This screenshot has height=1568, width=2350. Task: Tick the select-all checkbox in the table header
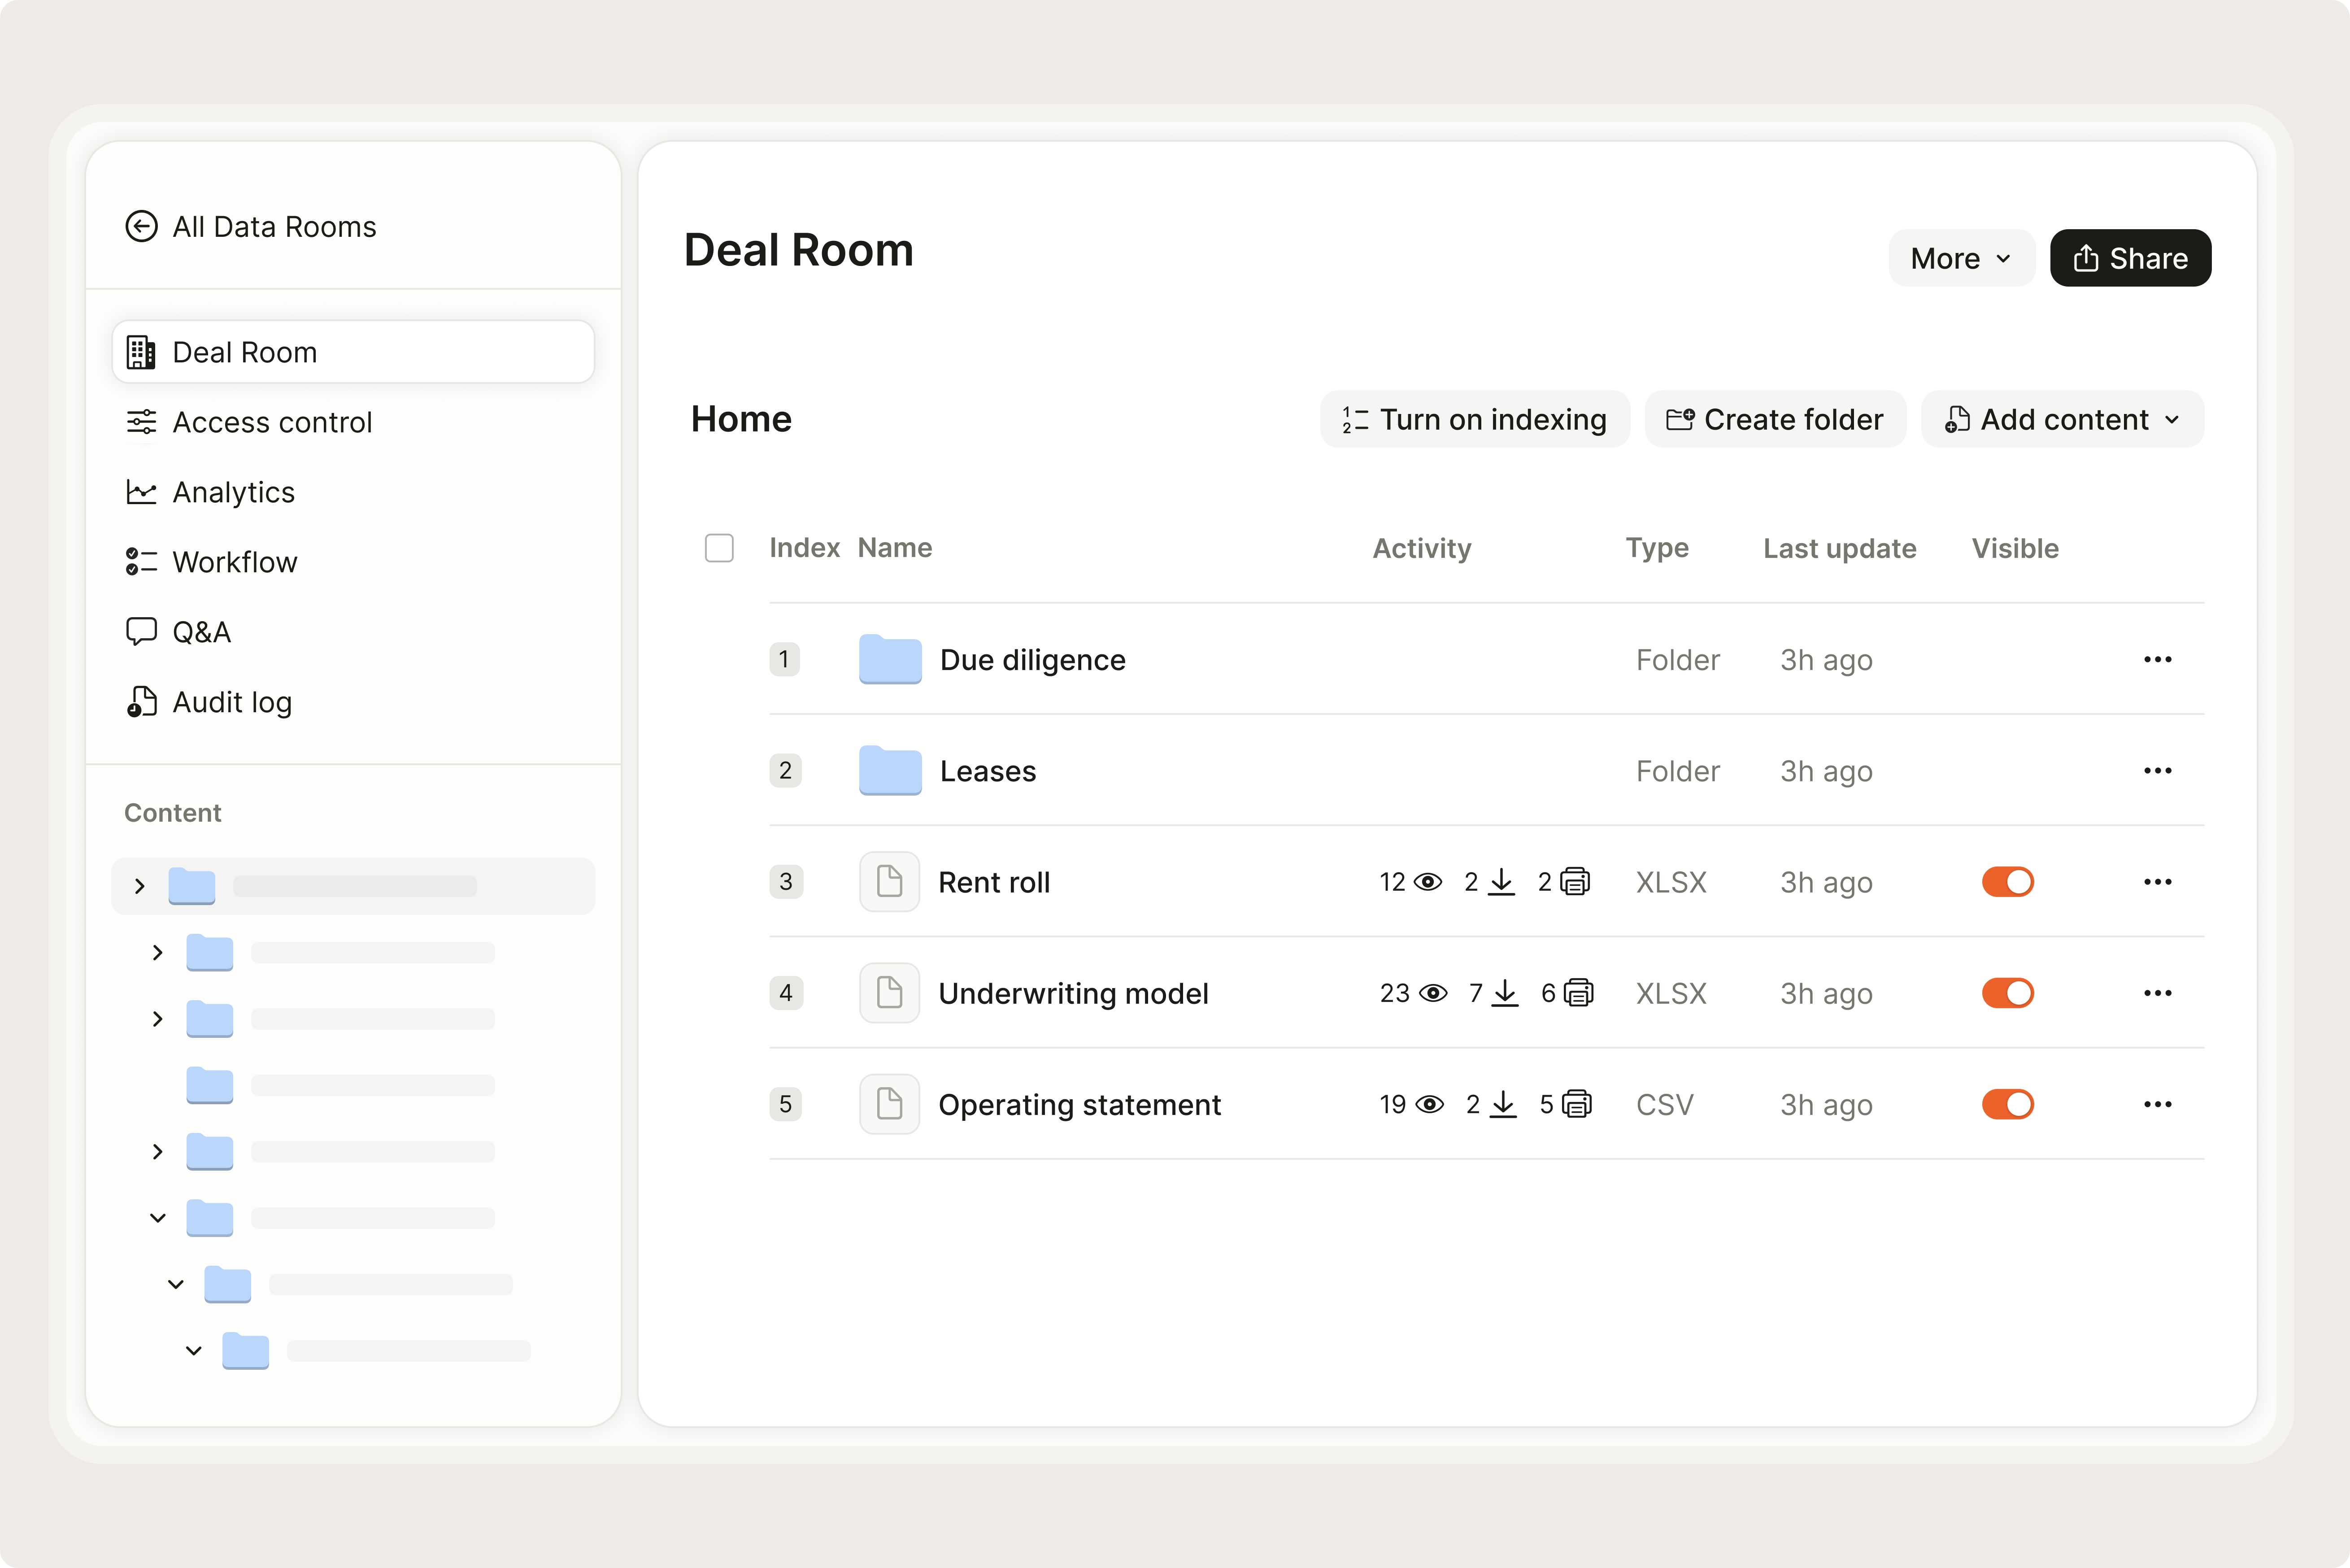click(x=719, y=548)
